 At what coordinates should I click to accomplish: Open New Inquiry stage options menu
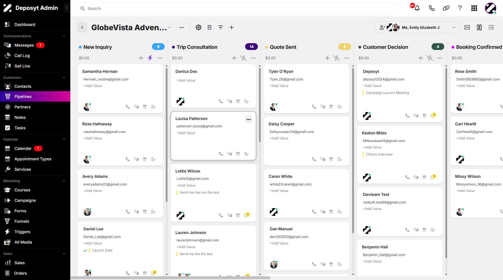coord(160,58)
